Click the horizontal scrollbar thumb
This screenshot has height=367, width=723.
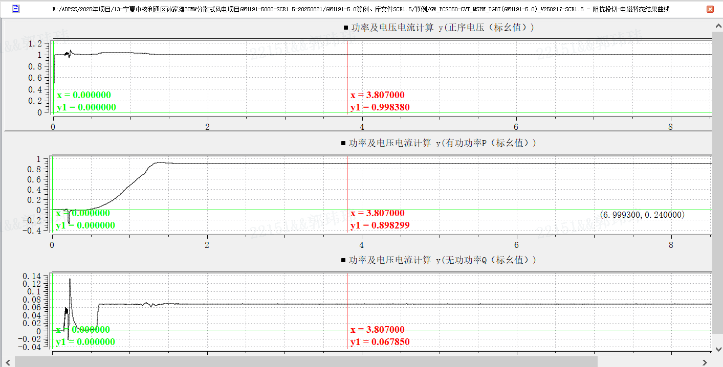tap(306, 362)
